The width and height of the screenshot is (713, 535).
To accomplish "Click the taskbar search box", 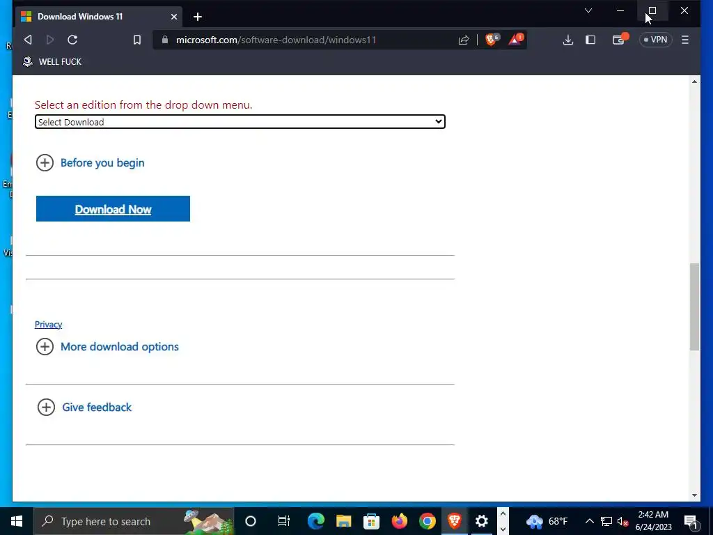I will click(x=134, y=521).
